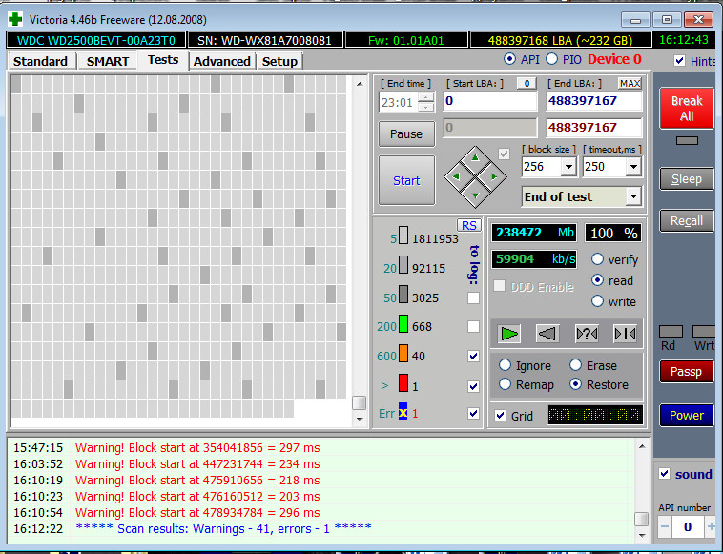Select the verify test mode

pos(598,259)
